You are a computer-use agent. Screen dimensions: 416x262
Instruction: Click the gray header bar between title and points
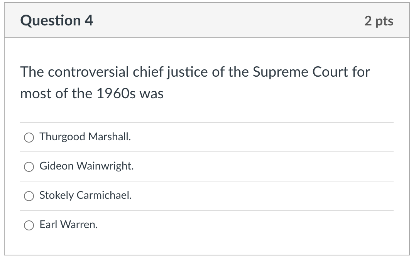click(228, 20)
